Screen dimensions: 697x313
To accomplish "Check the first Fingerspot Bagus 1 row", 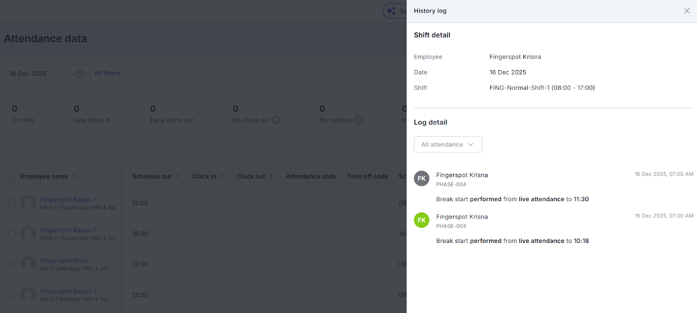I will click(x=12, y=203).
